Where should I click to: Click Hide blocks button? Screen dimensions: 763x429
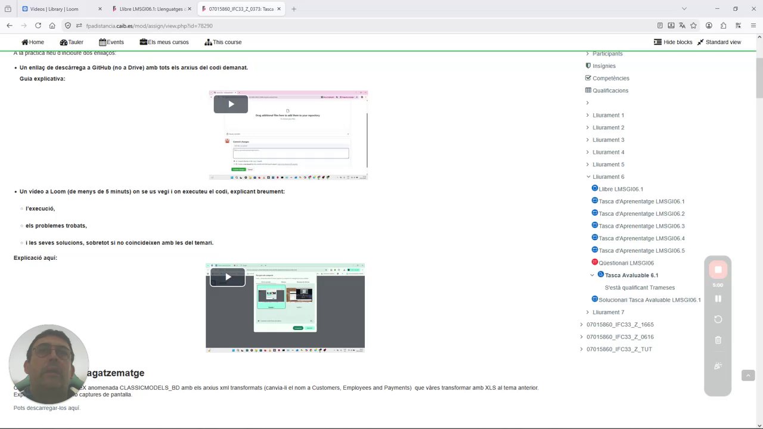[673, 42]
